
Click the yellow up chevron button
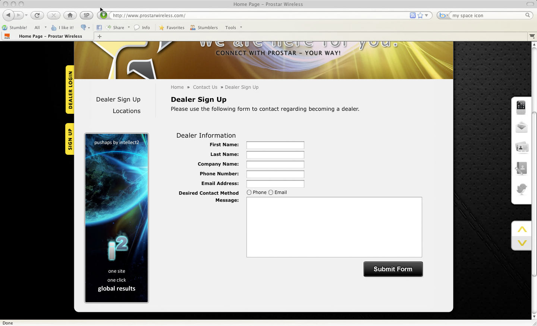(522, 229)
